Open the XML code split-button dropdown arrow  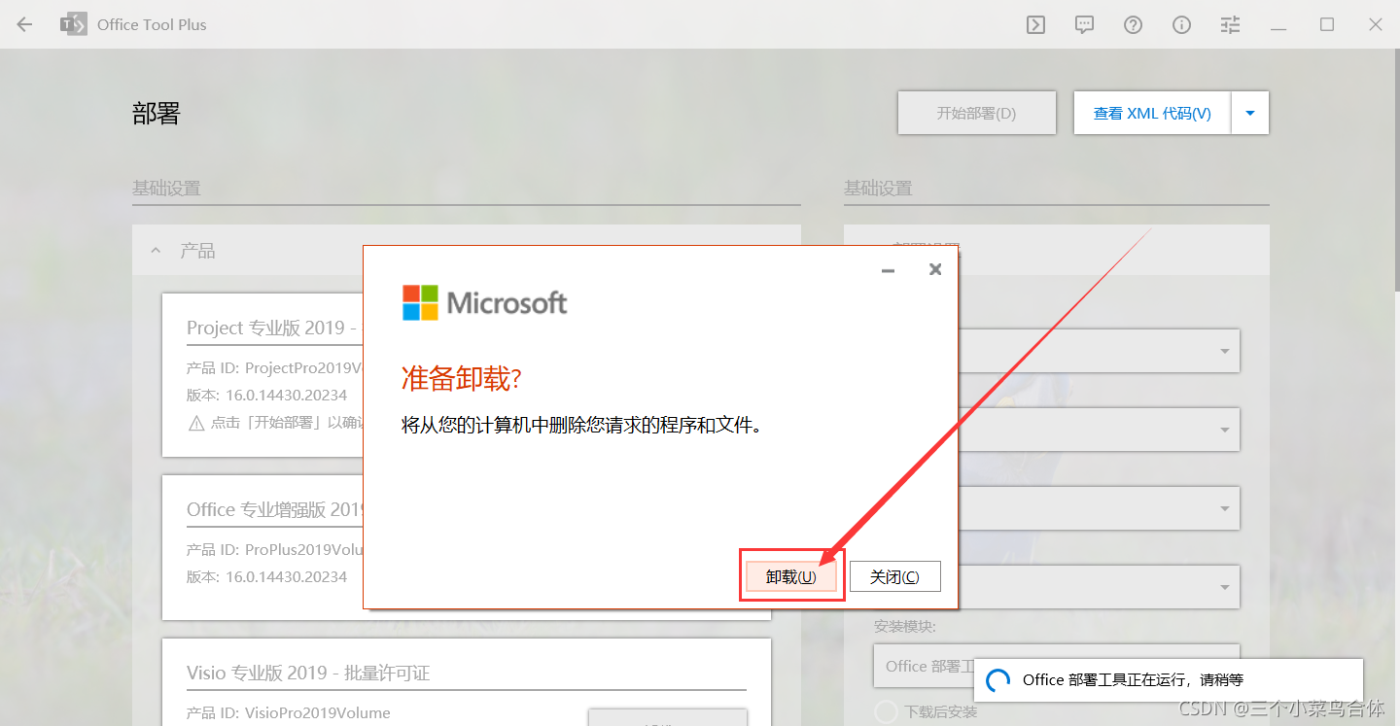click(1250, 112)
